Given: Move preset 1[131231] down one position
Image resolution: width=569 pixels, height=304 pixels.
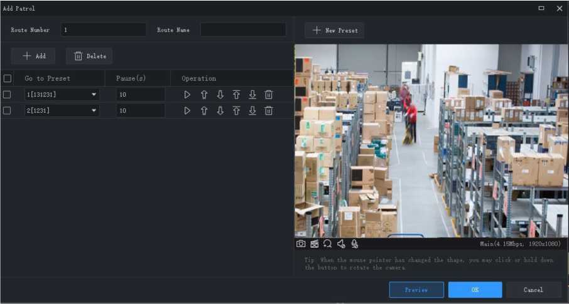Looking at the screenshot, I should tap(220, 95).
